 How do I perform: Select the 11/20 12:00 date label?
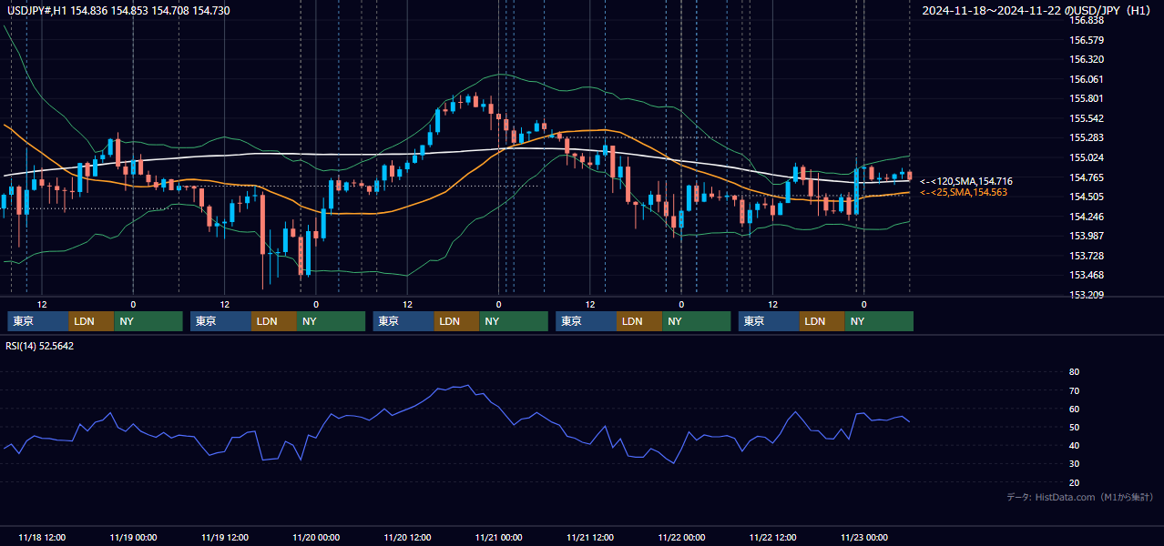[408, 538]
